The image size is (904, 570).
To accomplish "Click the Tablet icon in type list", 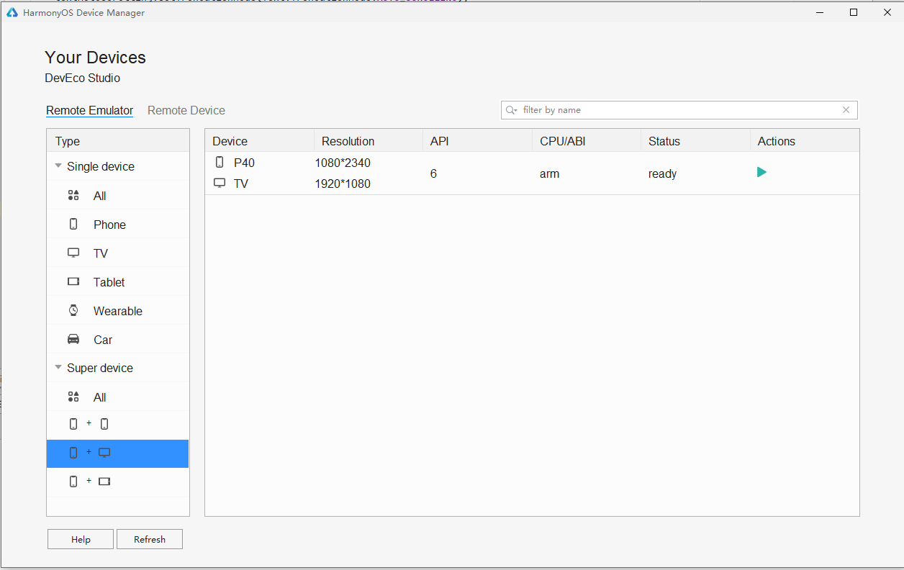I will [x=73, y=281].
